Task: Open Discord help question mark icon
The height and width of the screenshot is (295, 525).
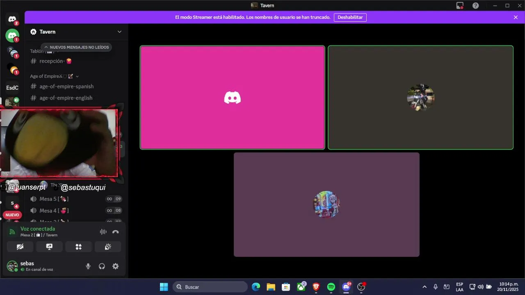Action: [x=475, y=6]
